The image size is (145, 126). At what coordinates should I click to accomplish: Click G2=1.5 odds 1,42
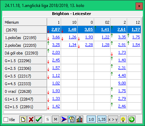click(56, 106)
